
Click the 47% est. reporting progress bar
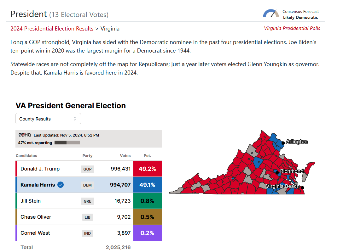[67, 143]
